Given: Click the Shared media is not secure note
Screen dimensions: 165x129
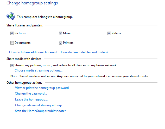Looking at the screenshot, I should [x=80, y=76].
